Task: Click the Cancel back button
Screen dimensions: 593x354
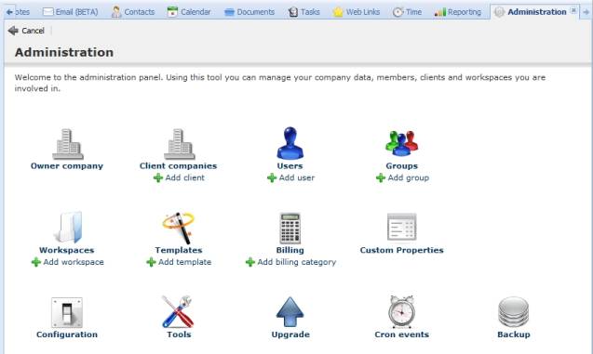Action: [26, 31]
